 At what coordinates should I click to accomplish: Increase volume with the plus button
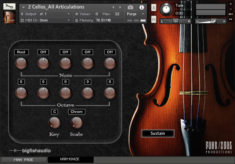click(224, 21)
